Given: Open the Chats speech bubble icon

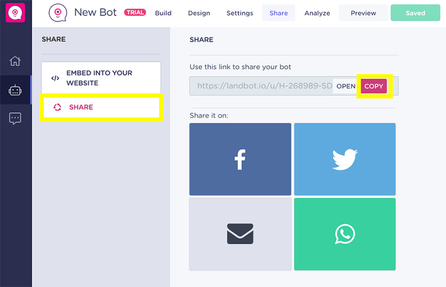Looking at the screenshot, I should point(15,118).
